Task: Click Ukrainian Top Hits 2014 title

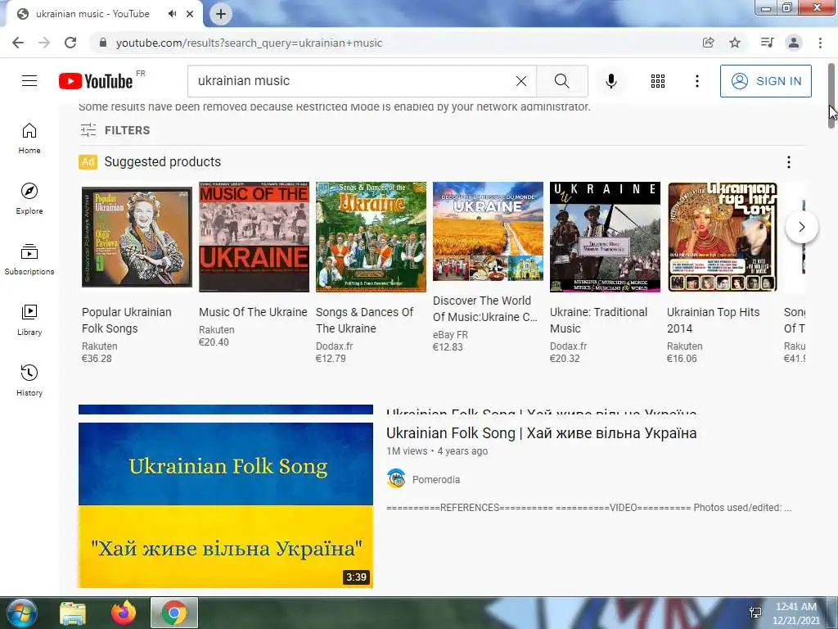Action: point(713,320)
